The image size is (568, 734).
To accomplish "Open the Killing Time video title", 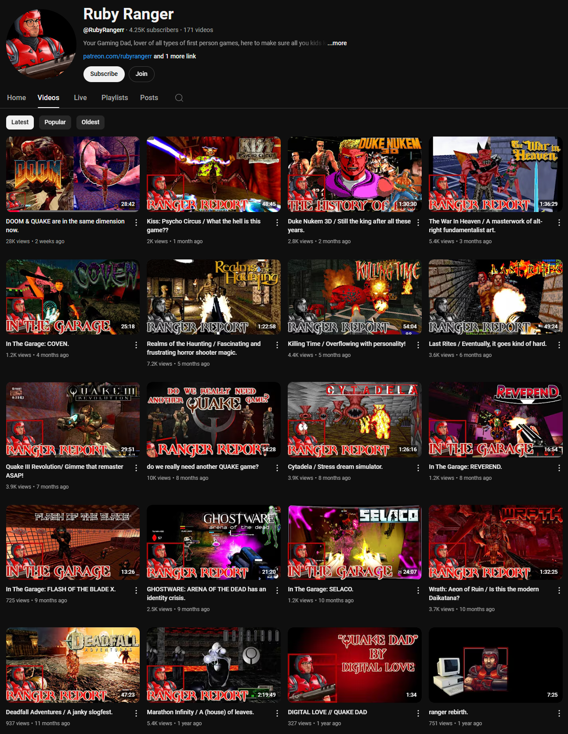I will [x=347, y=344].
